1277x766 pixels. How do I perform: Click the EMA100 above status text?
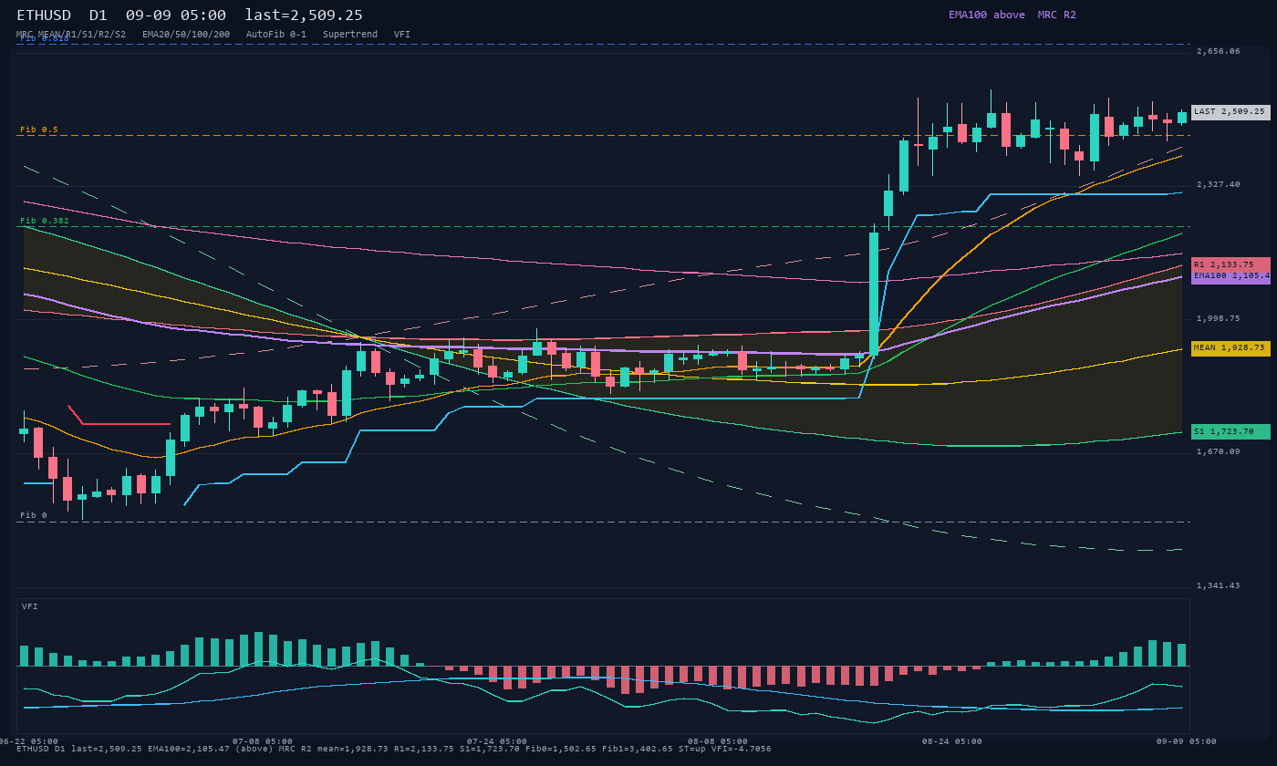point(986,15)
